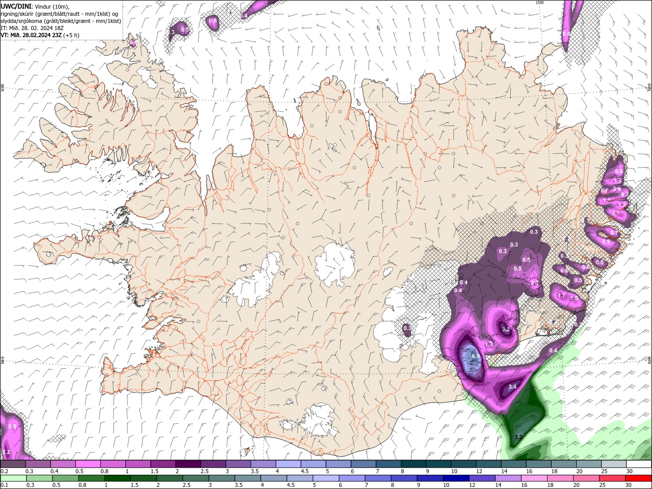Select the top legend swatch labeled 25
The width and height of the screenshot is (652, 489).
point(614,464)
